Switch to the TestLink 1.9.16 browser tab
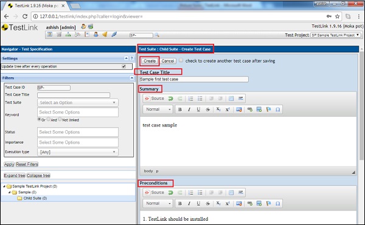365x225 pixels. coord(36,6)
